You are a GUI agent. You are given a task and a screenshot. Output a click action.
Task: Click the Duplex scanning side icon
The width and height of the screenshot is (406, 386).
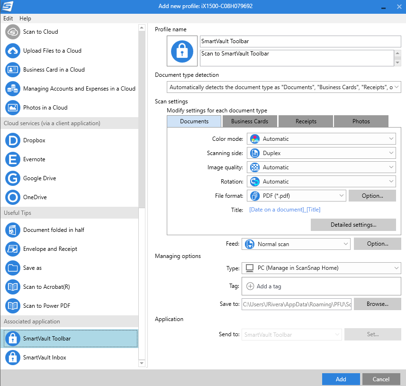click(255, 153)
